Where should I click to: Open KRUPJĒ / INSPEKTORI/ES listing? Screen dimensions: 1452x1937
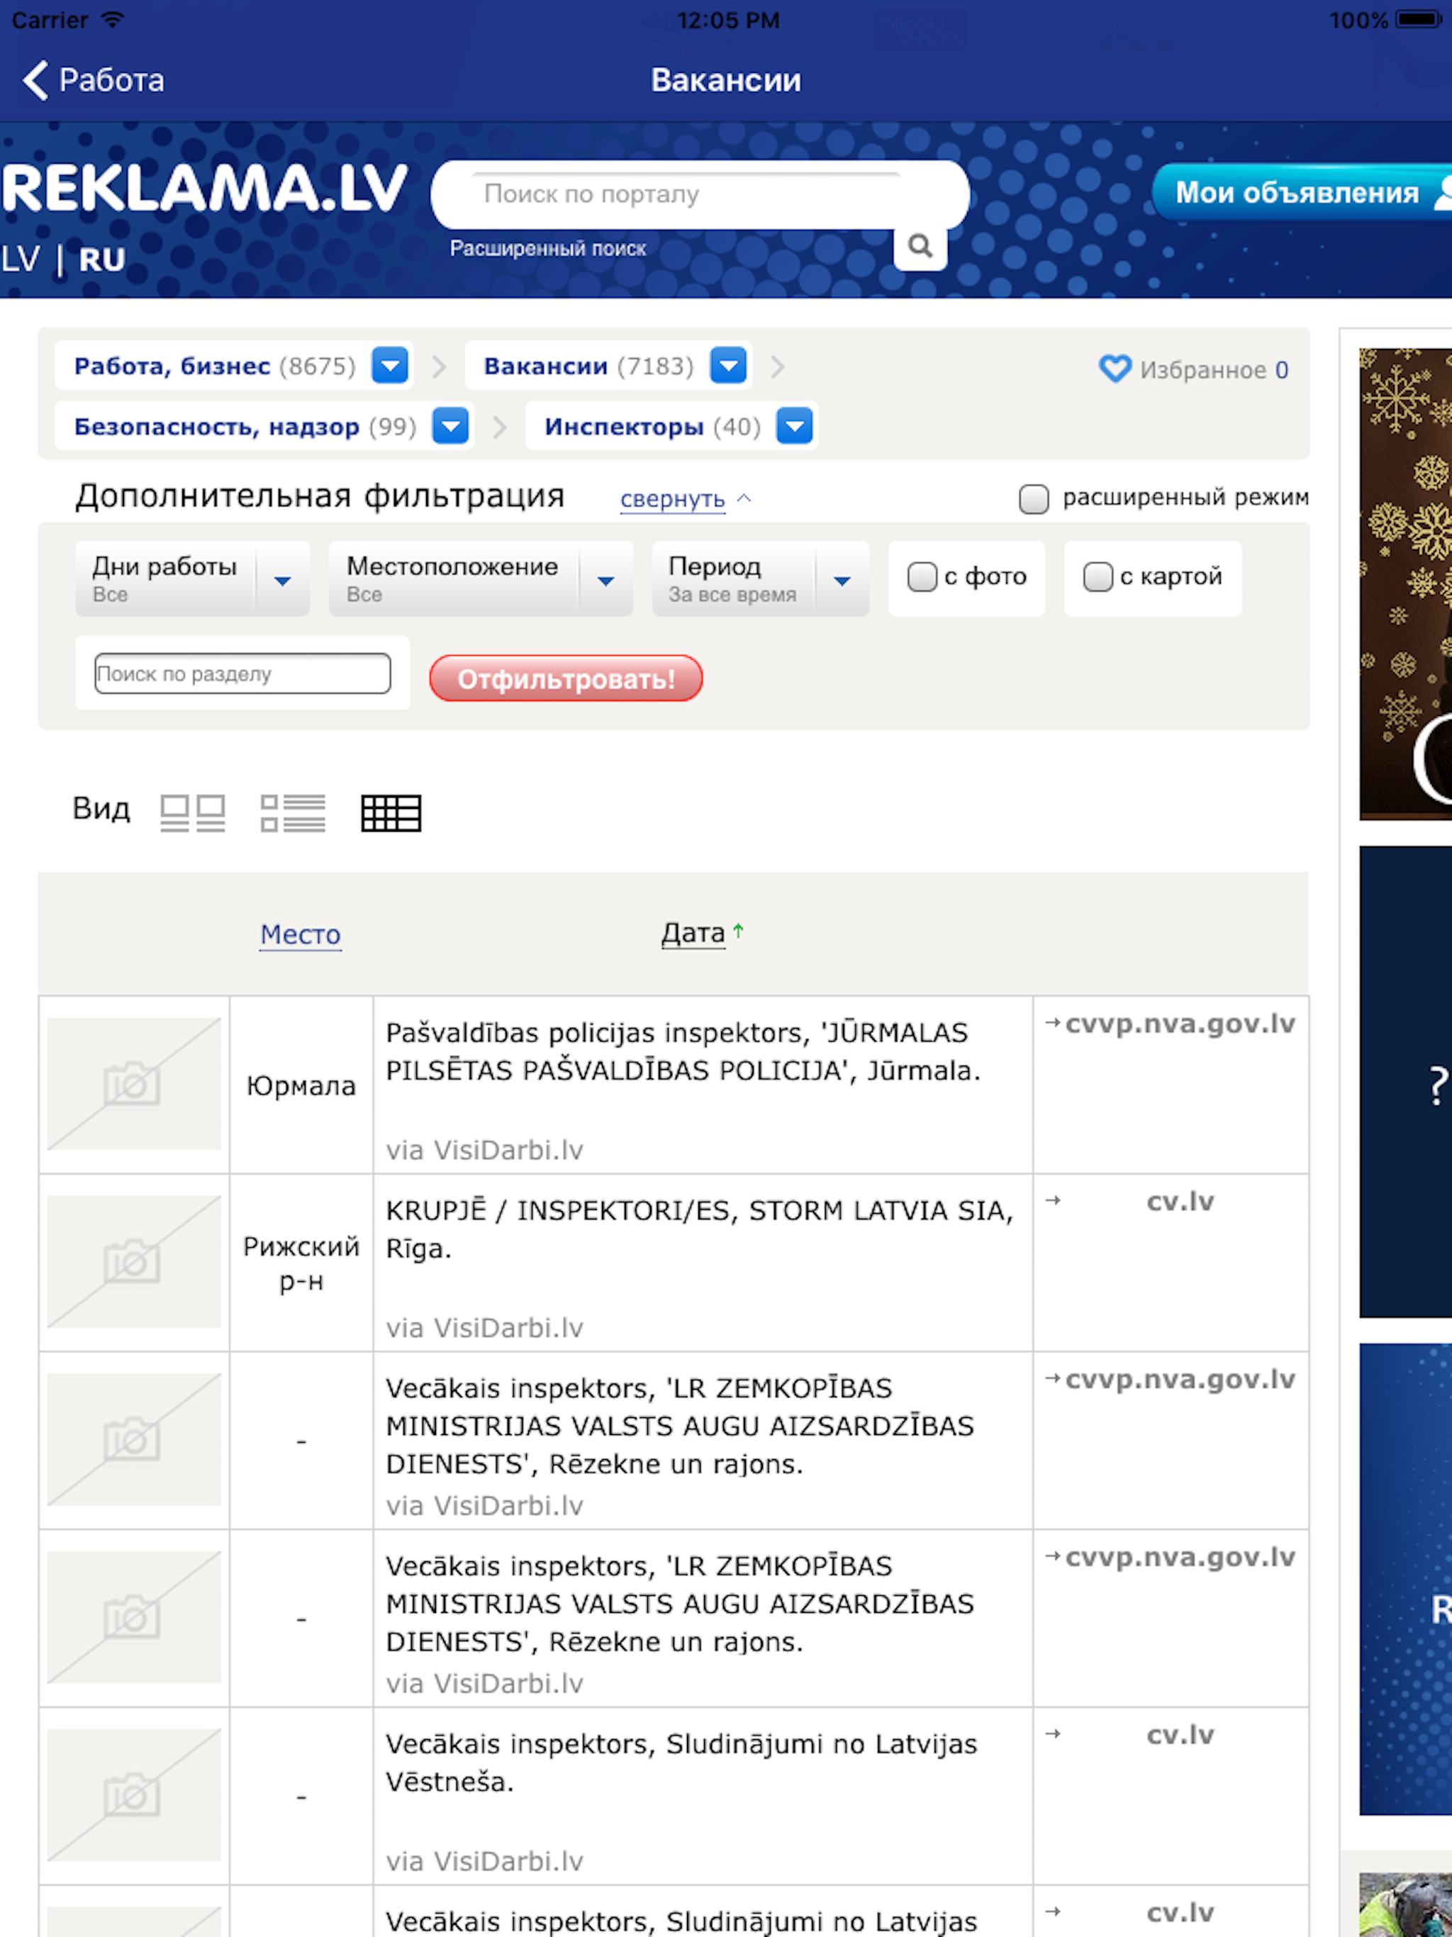click(x=700, y=1229)
